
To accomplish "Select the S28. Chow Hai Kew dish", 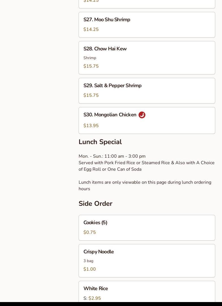I will pyautogui.click(x=105, y=49).
